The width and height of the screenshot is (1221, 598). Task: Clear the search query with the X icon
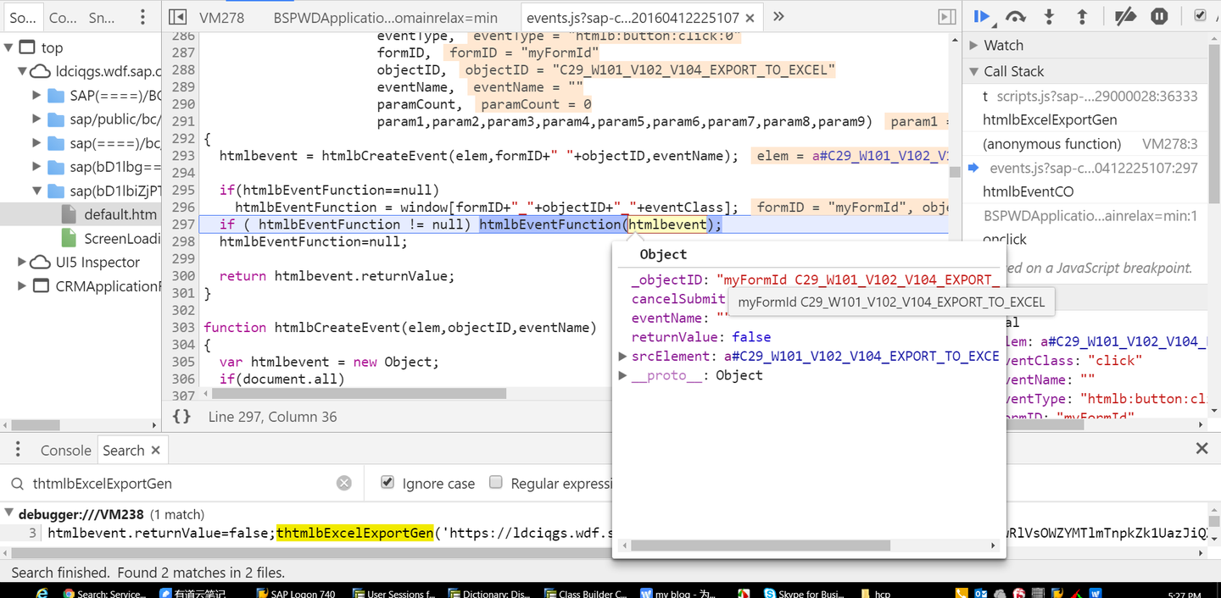pyautogui.click(x=344, y=482)
